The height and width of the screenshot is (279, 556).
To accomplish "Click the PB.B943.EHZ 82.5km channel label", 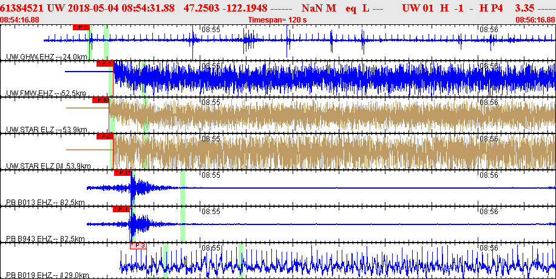I will point(44,239).
